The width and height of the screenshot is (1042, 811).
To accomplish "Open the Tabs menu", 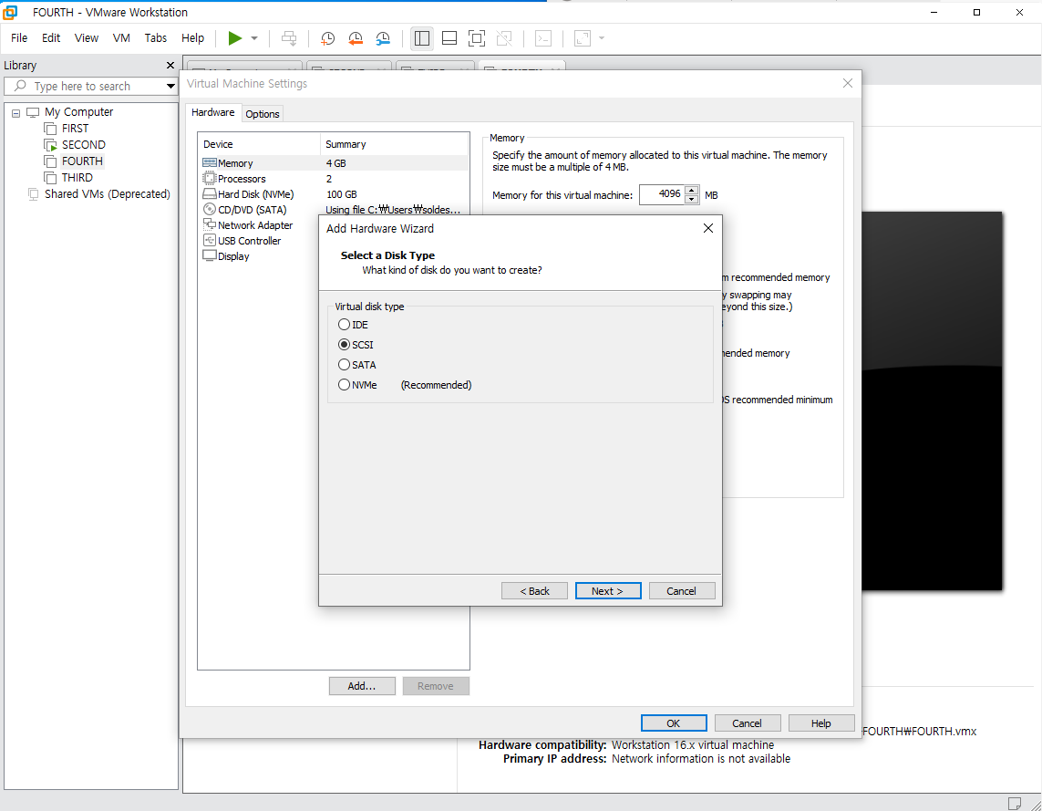I will 156,38.
